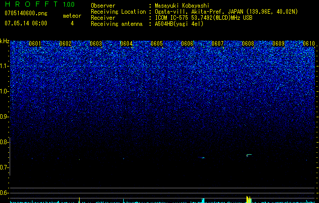This screenshot has height=203, width=319.
Task: Click the 0609 time marker
Action: coord(278,44)
